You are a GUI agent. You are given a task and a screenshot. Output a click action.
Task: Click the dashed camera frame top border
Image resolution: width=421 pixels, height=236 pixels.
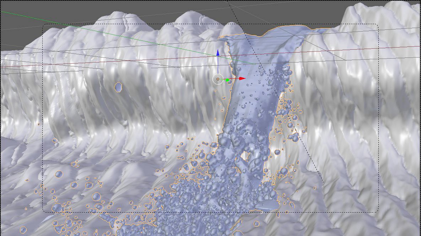click(142, 24)
